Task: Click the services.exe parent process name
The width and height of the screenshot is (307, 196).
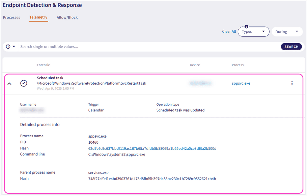Action: coord(98,173)
